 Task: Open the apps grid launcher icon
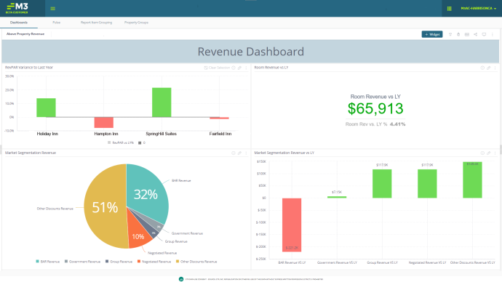(449, 9)
